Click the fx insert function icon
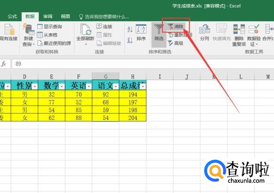Viewport: 274px width, 193px height. [x=4, y=64]
